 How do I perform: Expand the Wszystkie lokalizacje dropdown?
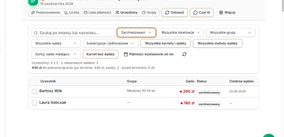point(181,33)
